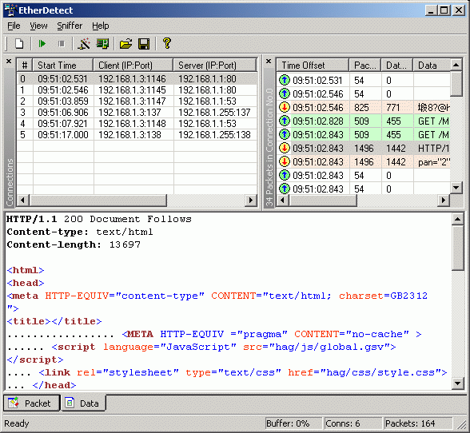Click up-arrow icon of packet 09:51:02.531

pos(285,80)
